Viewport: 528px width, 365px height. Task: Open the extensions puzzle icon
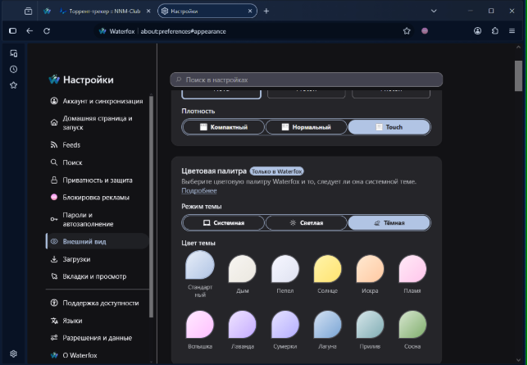[x=494, y=31]
